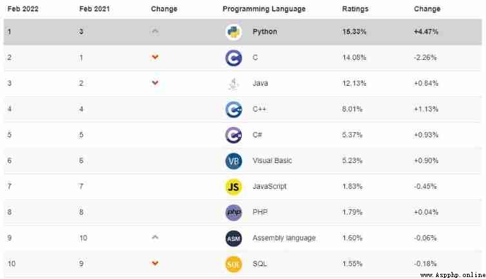The image size is (486, 279).
Task: Open the Assembly language name text
Action: click(284, 238)
